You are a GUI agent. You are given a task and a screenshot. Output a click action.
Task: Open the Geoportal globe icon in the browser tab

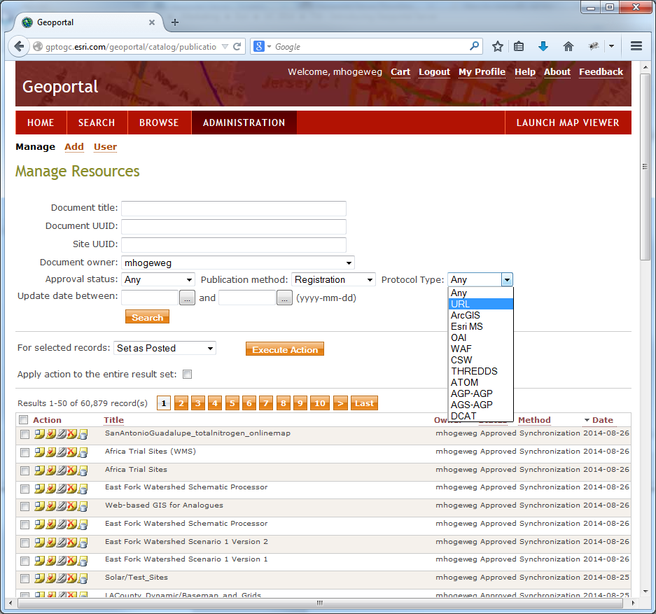point(27,22)
